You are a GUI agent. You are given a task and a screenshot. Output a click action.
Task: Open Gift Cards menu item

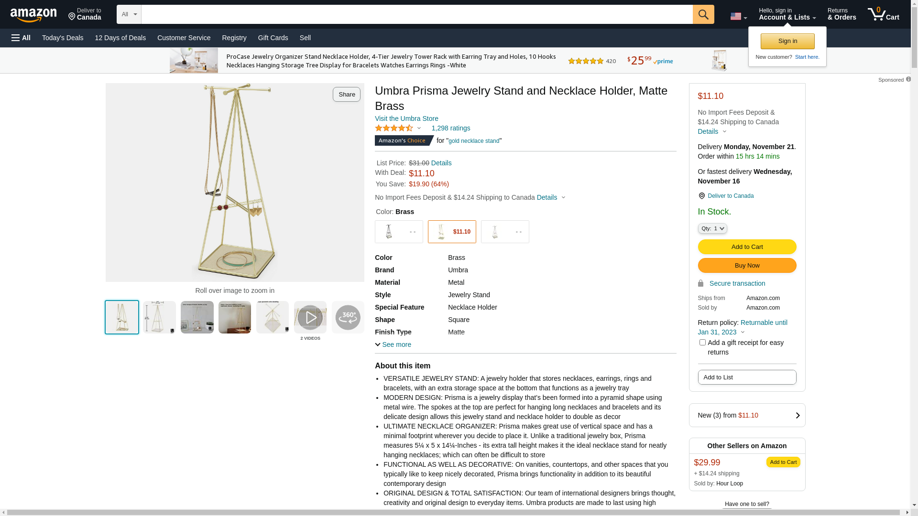click(x=273, y=38)
